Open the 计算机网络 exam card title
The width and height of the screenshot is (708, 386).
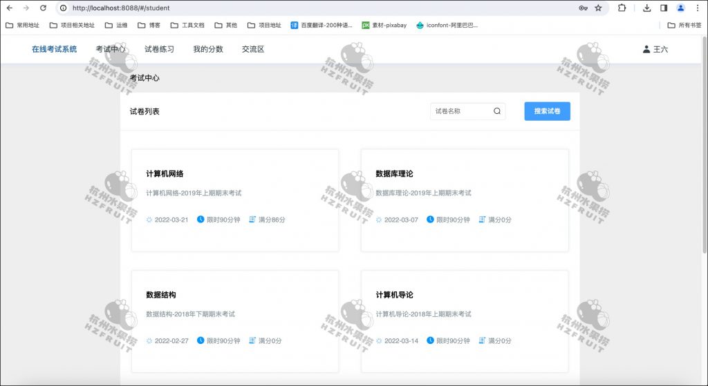(x=165, y=173)
